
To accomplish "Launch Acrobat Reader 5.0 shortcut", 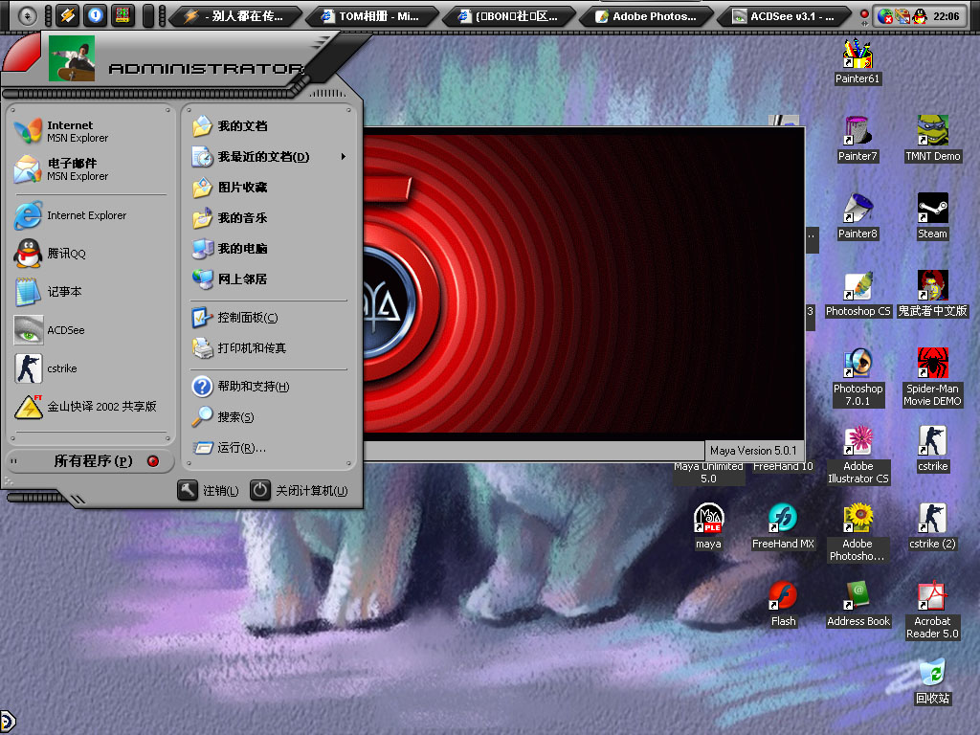I will [932, 610].
